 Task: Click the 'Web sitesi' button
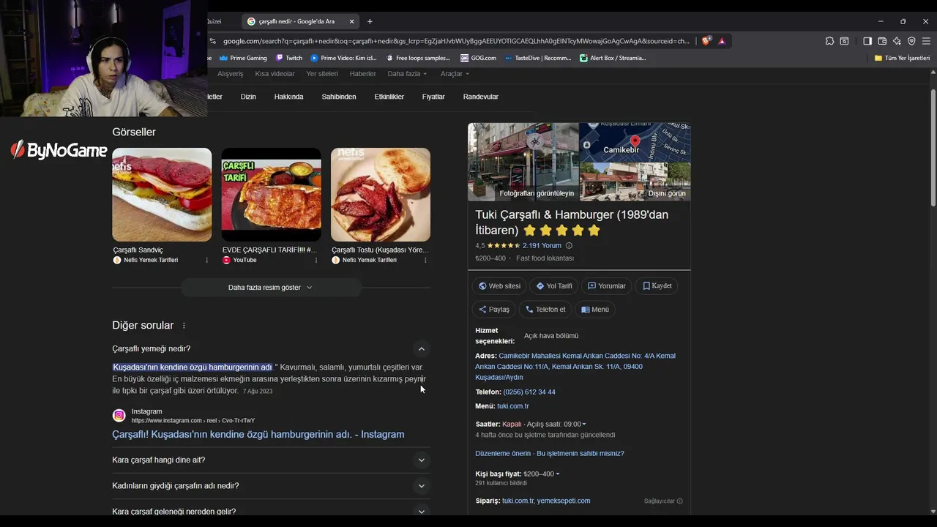[499, 286]
